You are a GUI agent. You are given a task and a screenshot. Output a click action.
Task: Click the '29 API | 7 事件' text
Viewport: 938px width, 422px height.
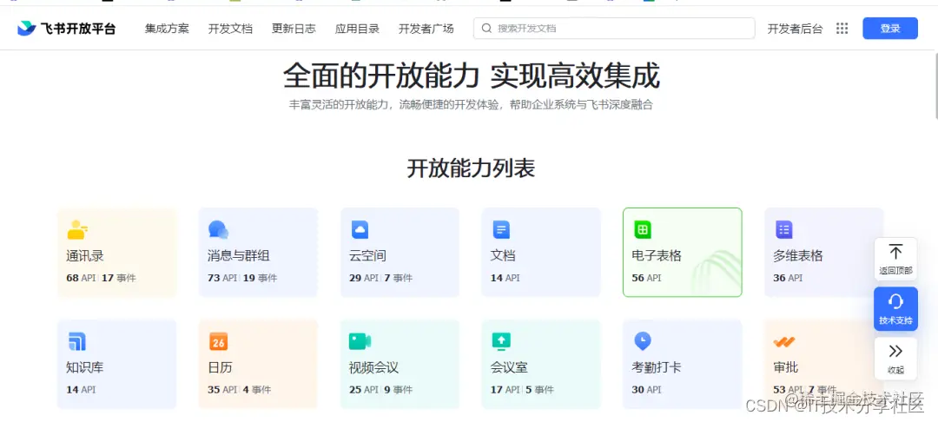381,278
